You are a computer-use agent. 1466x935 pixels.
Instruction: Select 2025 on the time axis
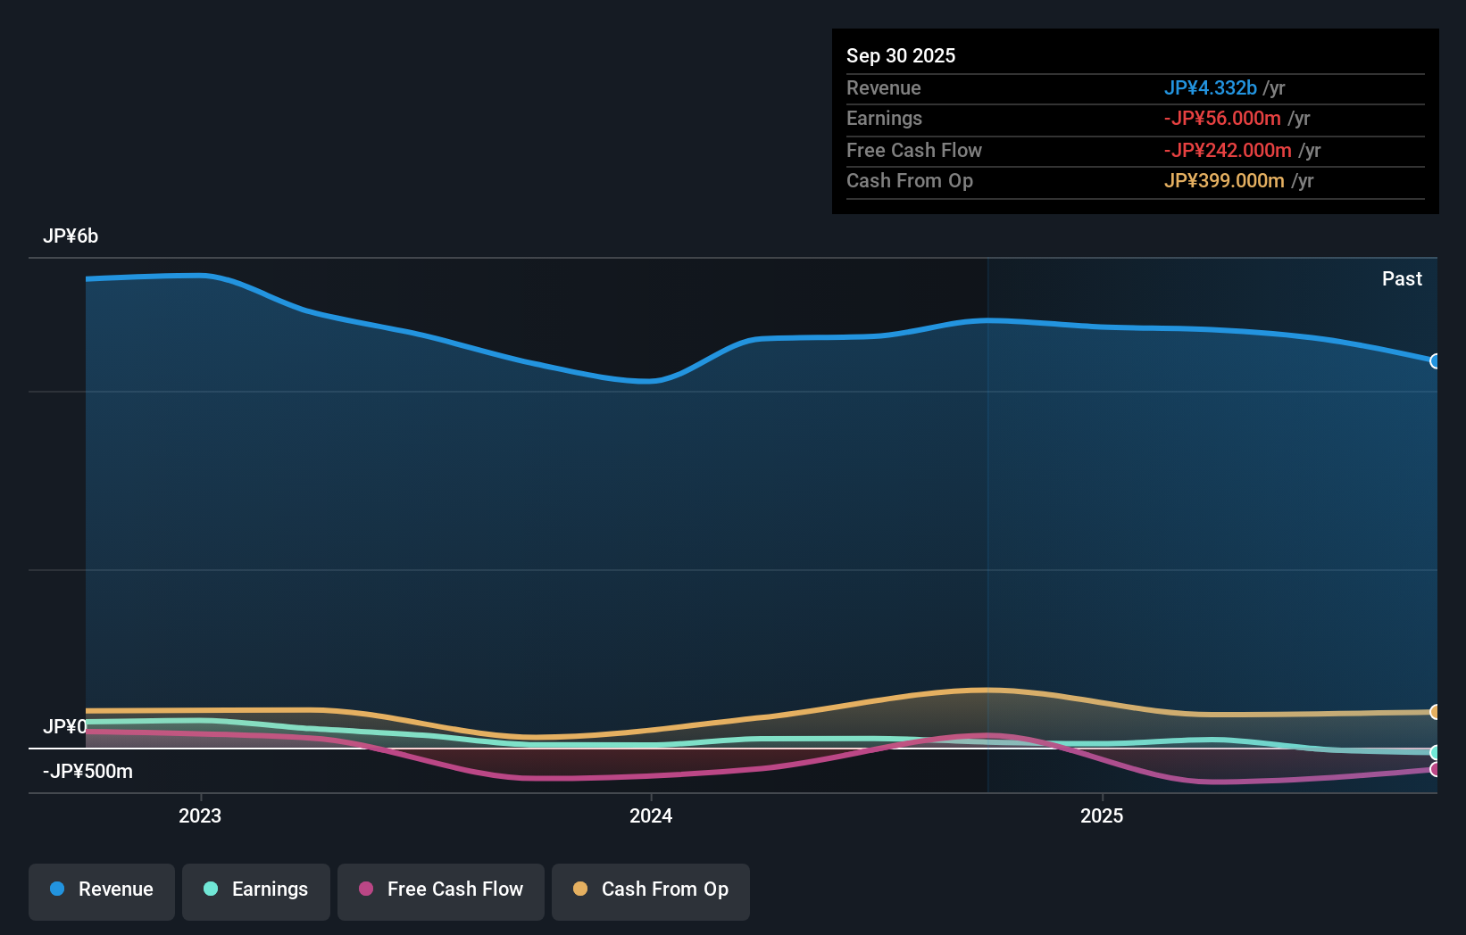point(1102,815)
